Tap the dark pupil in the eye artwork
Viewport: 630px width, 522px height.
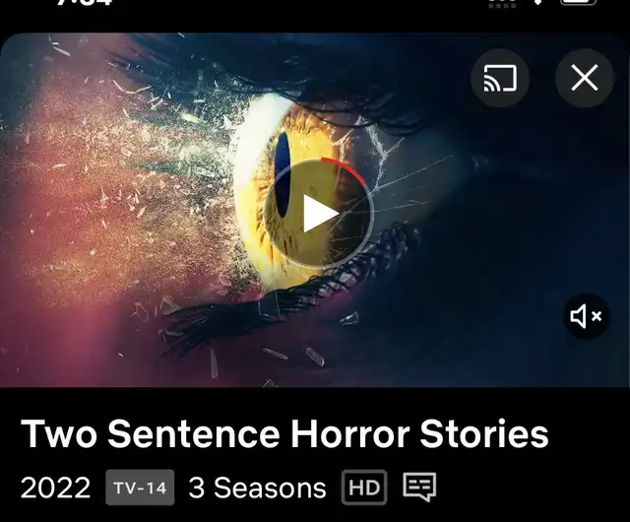(x=283, y=175)
